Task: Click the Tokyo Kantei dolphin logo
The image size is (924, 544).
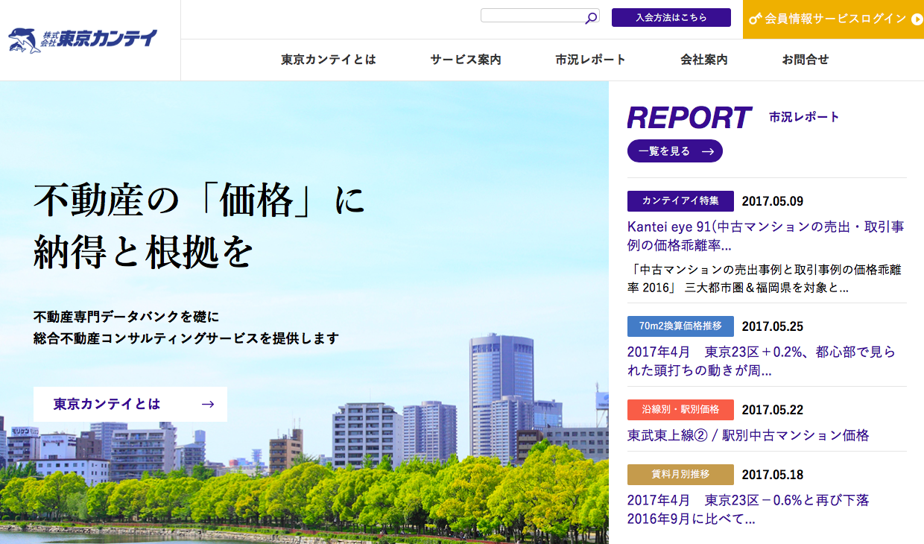Action: click(x=83, y=40)
